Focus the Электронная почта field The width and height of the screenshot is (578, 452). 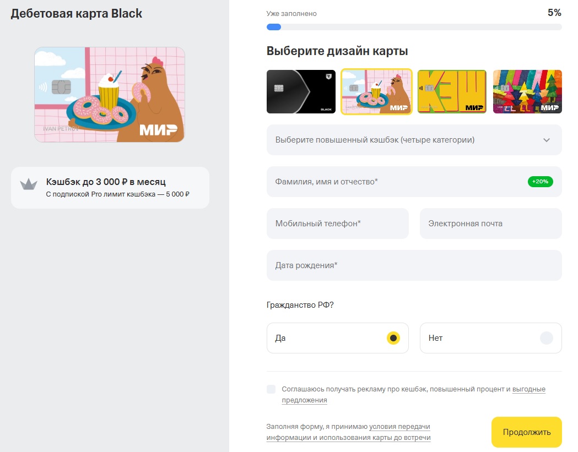point(490,224)
